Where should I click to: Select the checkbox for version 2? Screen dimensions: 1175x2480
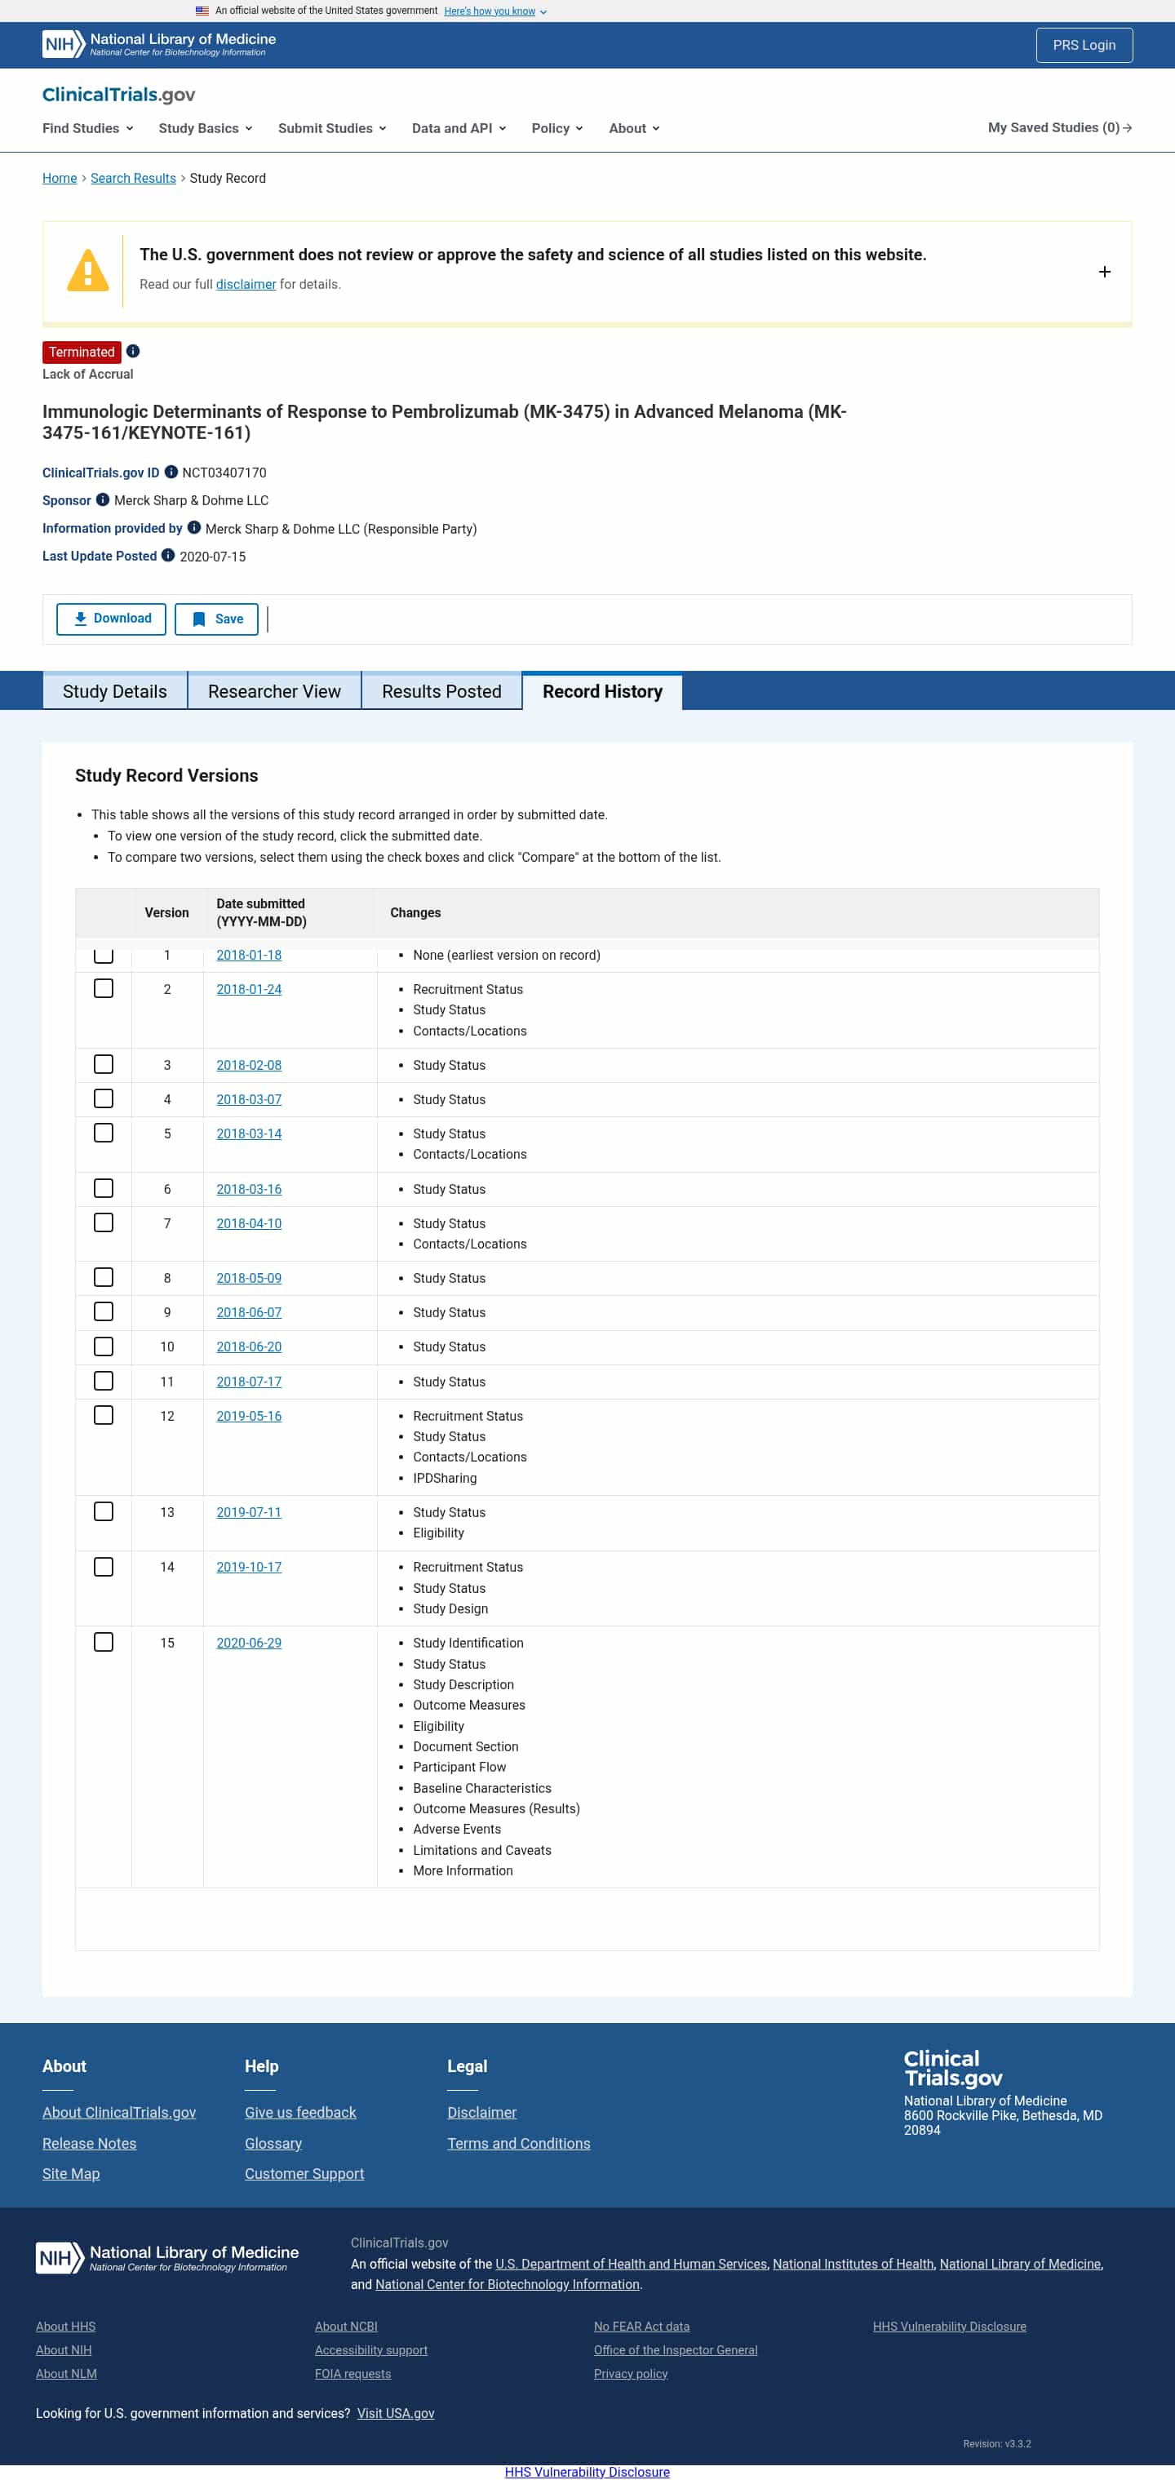[104, 989]
